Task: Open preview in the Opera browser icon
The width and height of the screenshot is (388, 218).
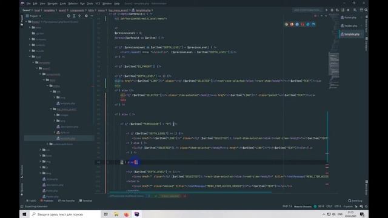Action: (303, 24)
